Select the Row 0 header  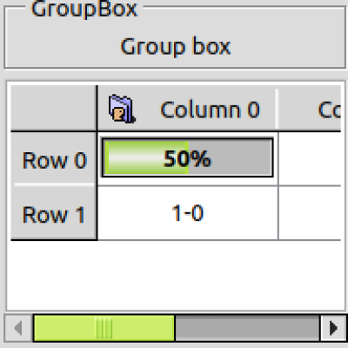pos(54,158)
